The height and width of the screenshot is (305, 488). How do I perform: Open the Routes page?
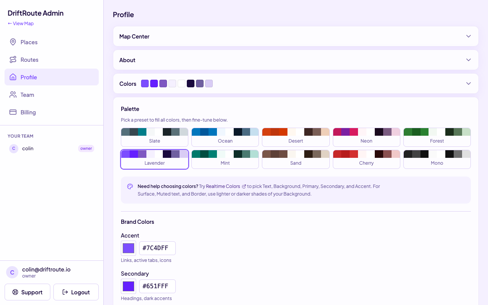click(51, 59)
